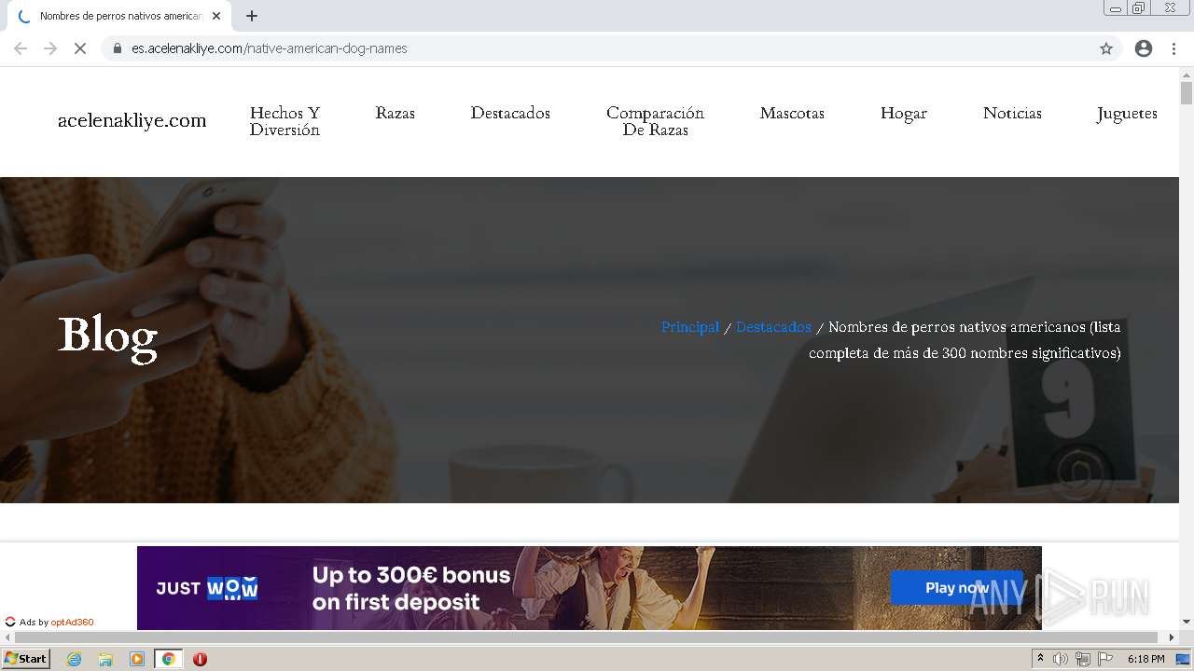Show hidden system tray icons
The width and height of the screenshot is (1194, 671).
pos(1041,659)
